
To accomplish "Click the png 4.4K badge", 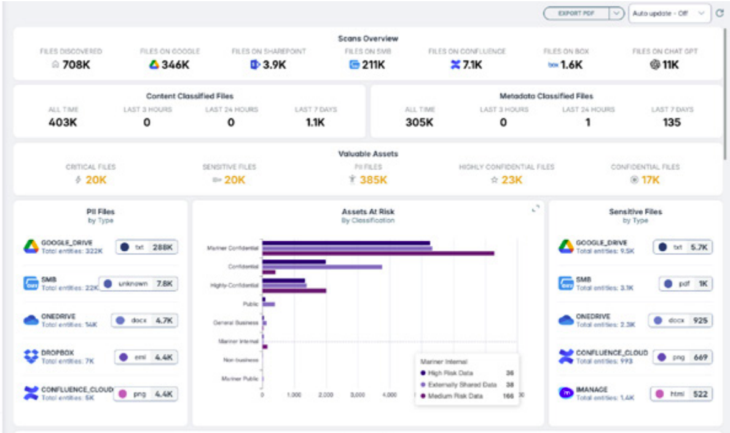I will 146,394.
